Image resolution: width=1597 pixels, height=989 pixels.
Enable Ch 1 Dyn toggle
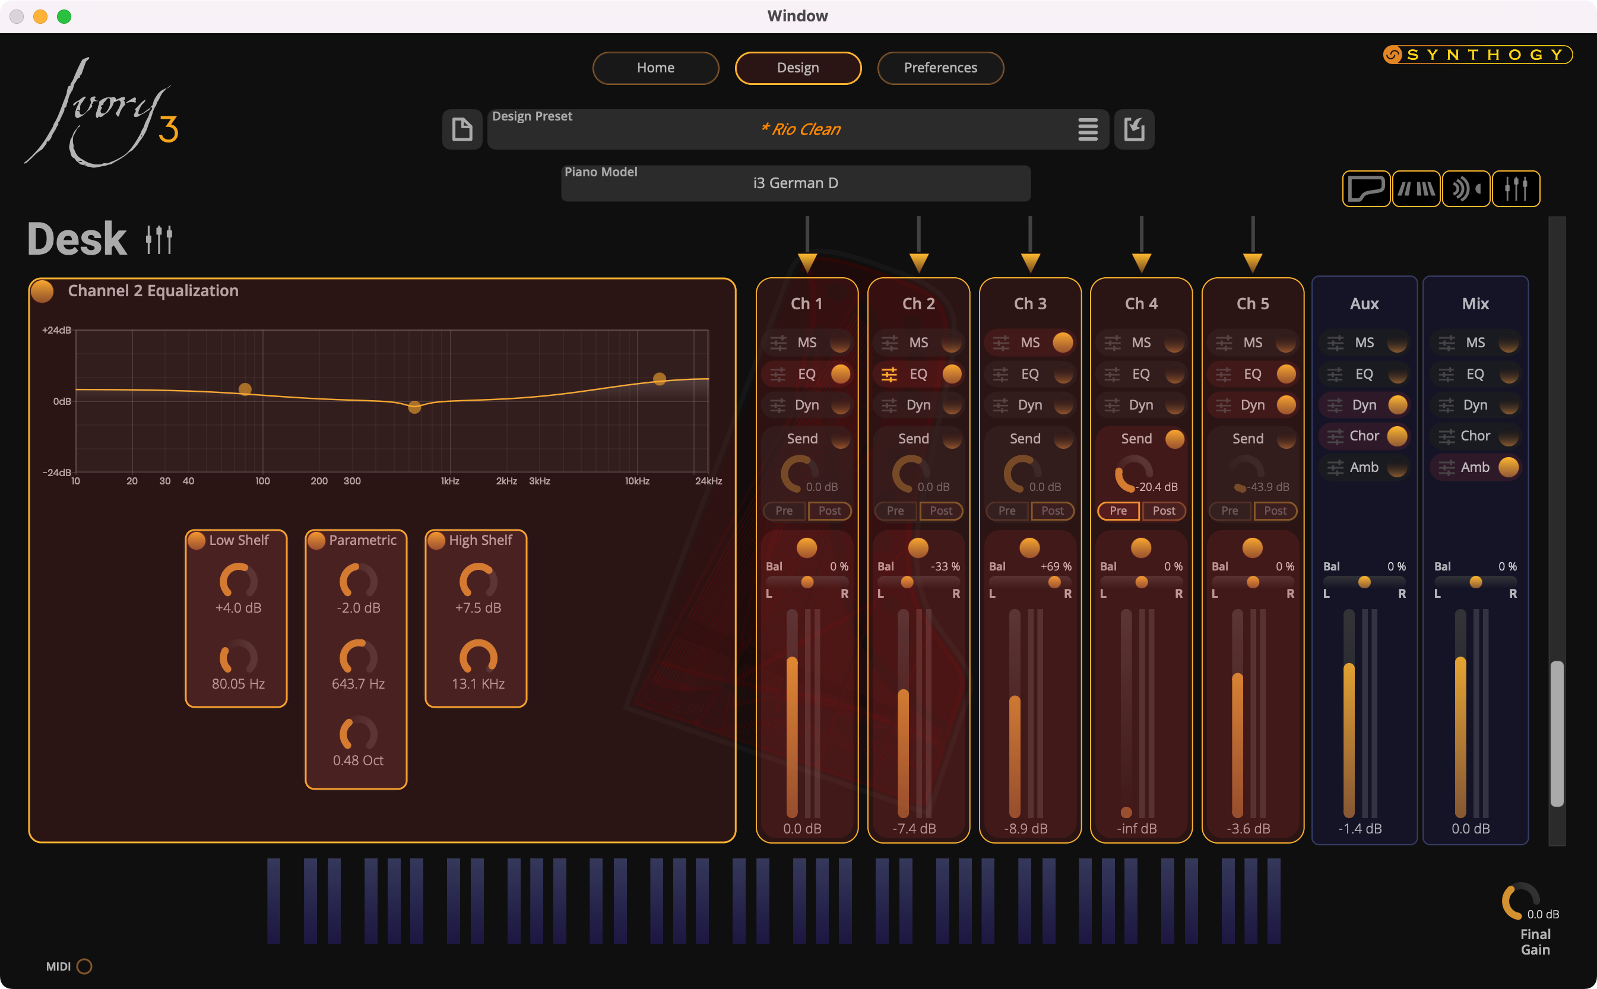(840, 405)
